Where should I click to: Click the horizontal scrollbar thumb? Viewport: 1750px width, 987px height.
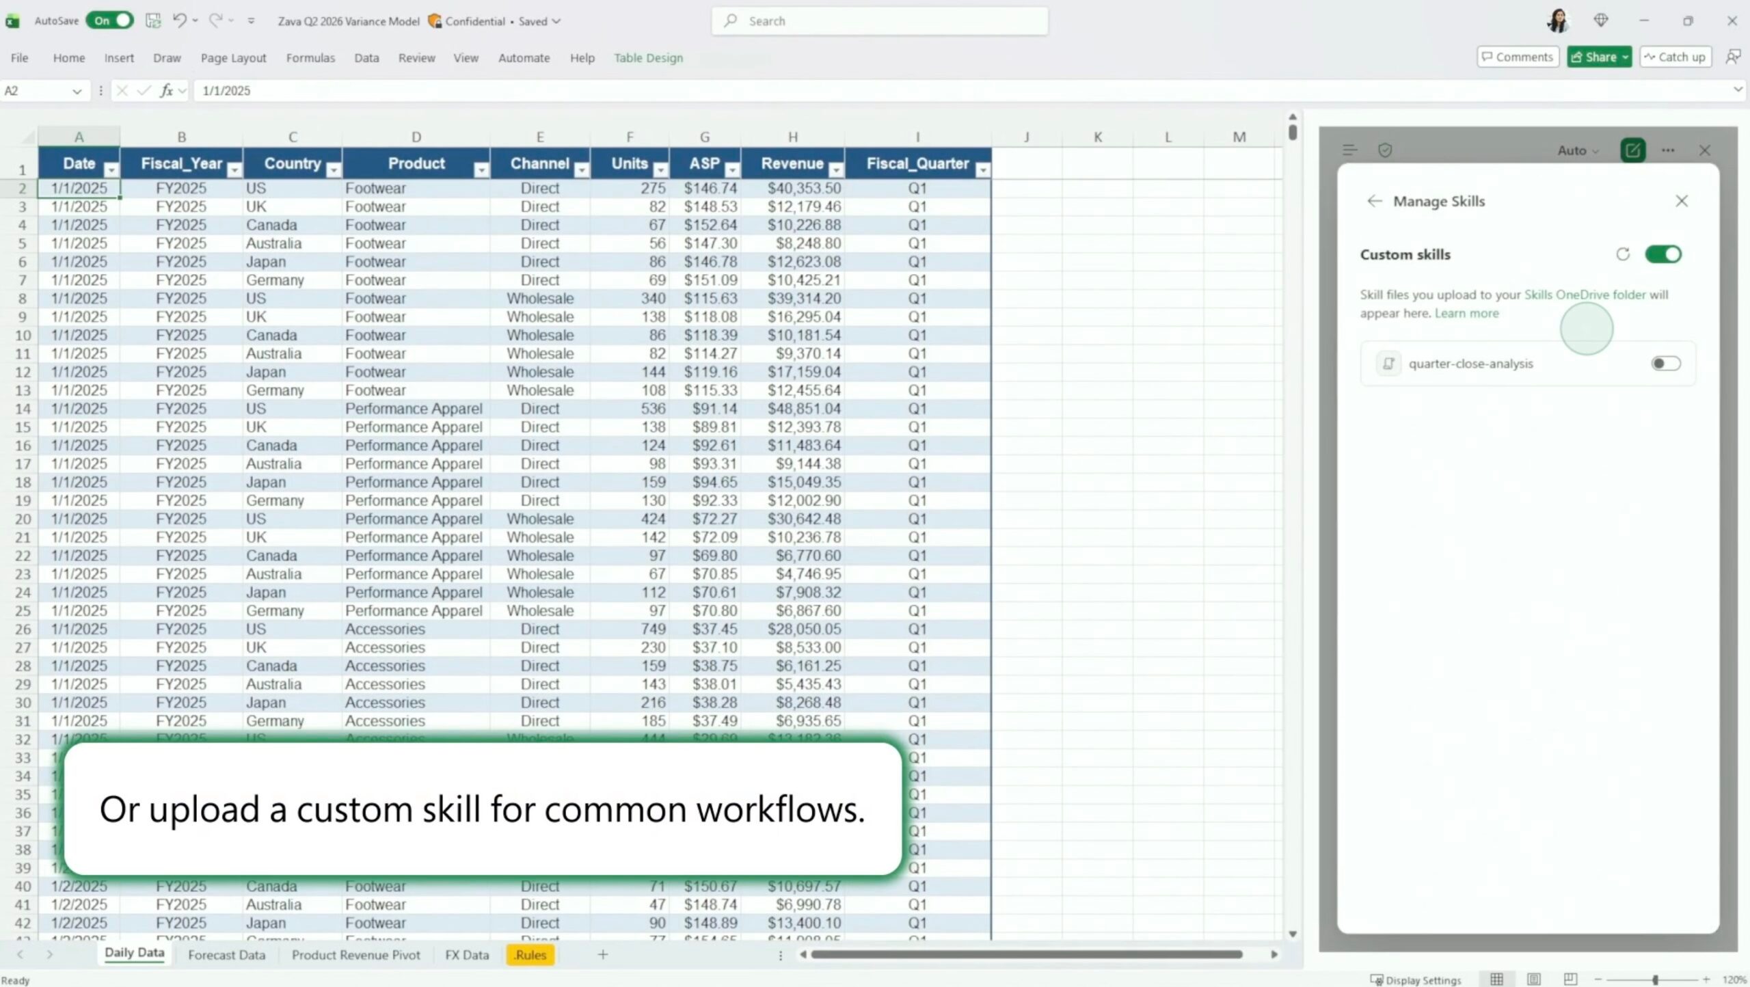pos(1026,955)
